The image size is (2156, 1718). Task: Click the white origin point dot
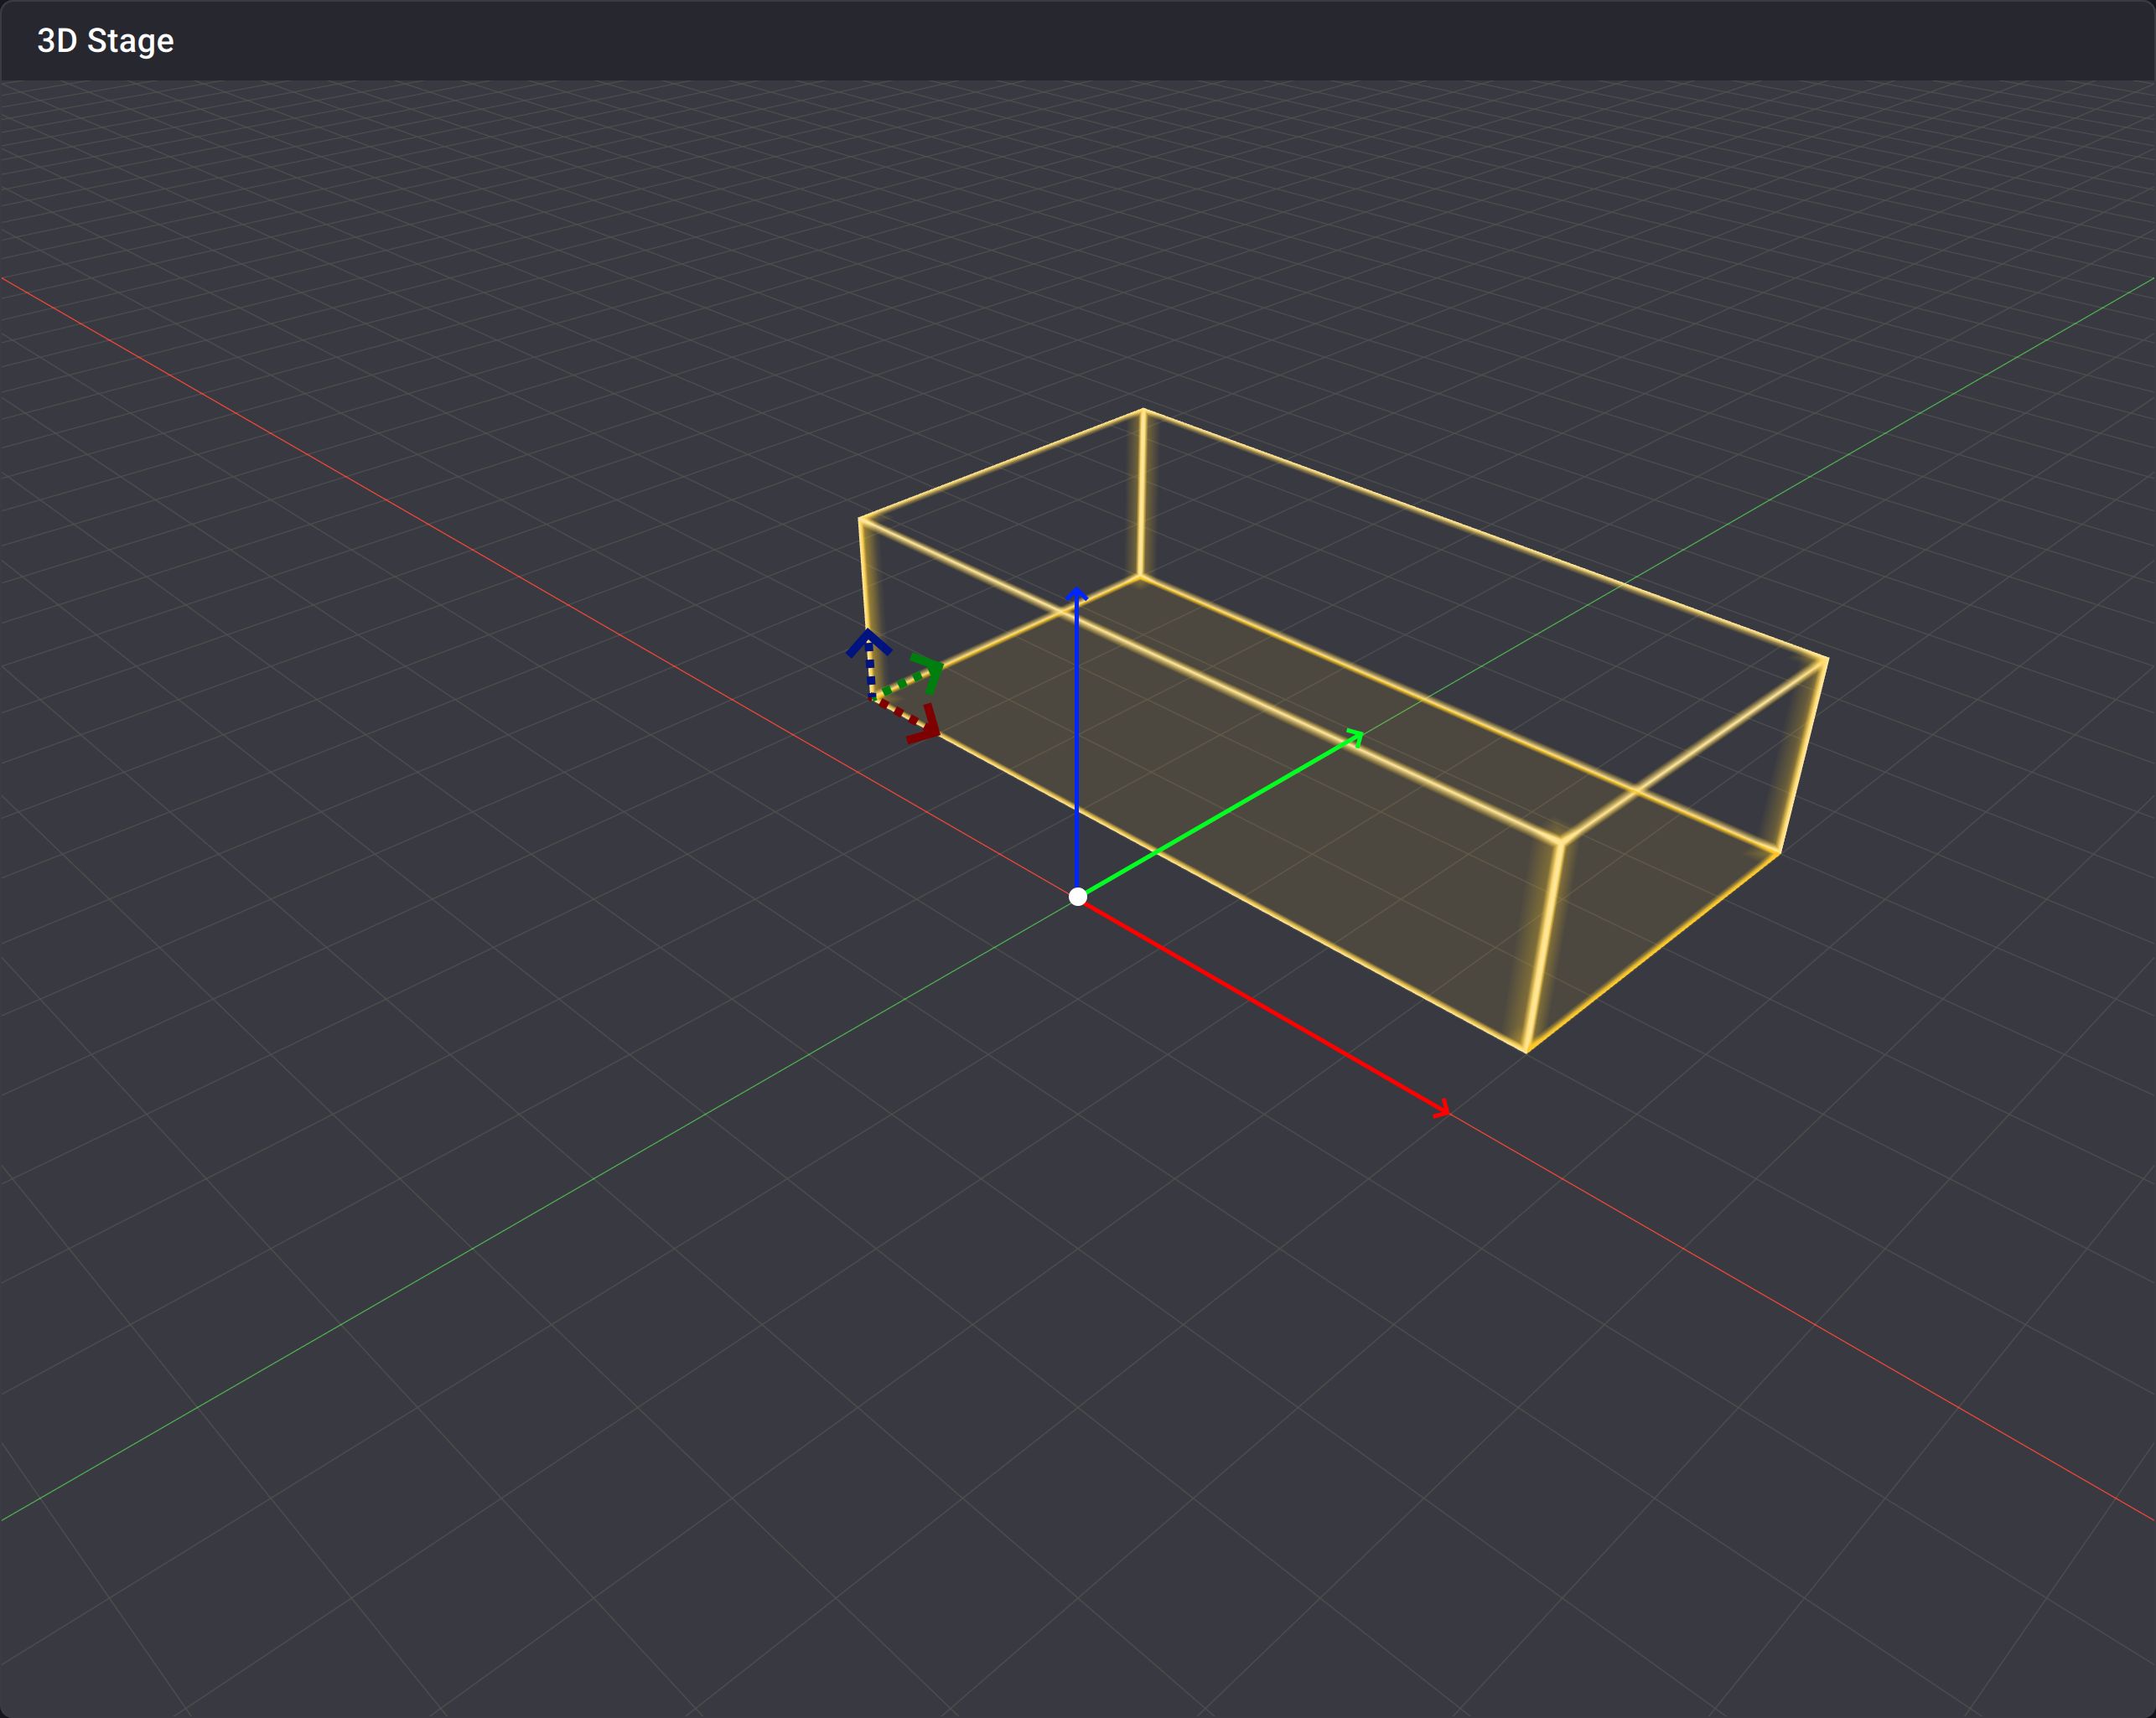(x=1077, y=896)
